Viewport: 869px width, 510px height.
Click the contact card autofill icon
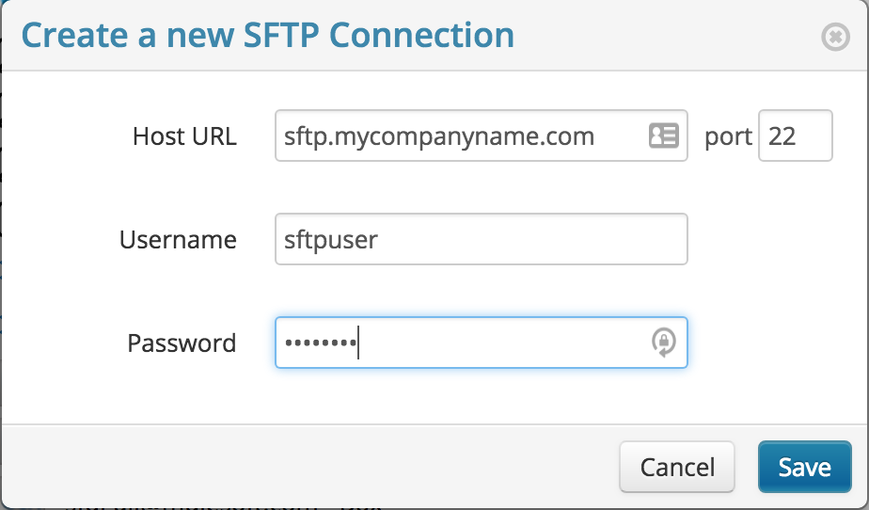(x=663, y=135)
